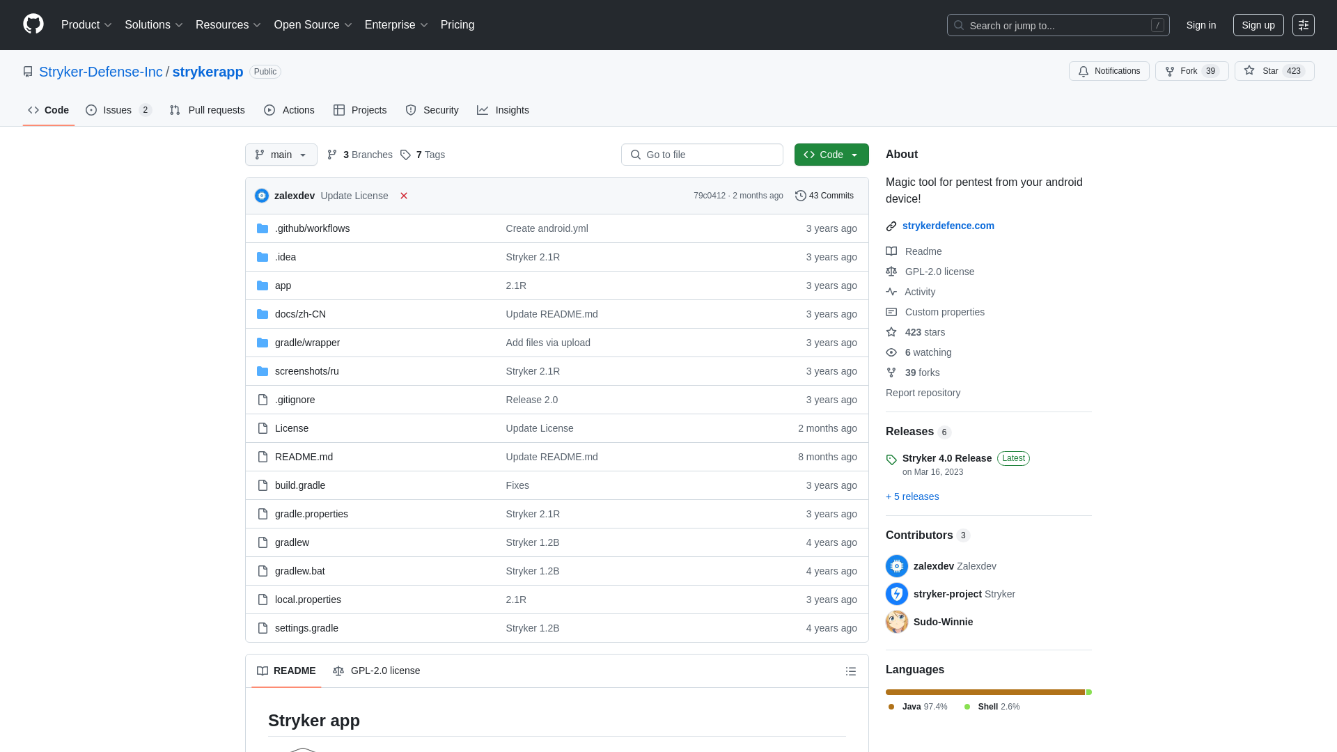
Task: Click the + 5 releases link
Action: [912, 496]
